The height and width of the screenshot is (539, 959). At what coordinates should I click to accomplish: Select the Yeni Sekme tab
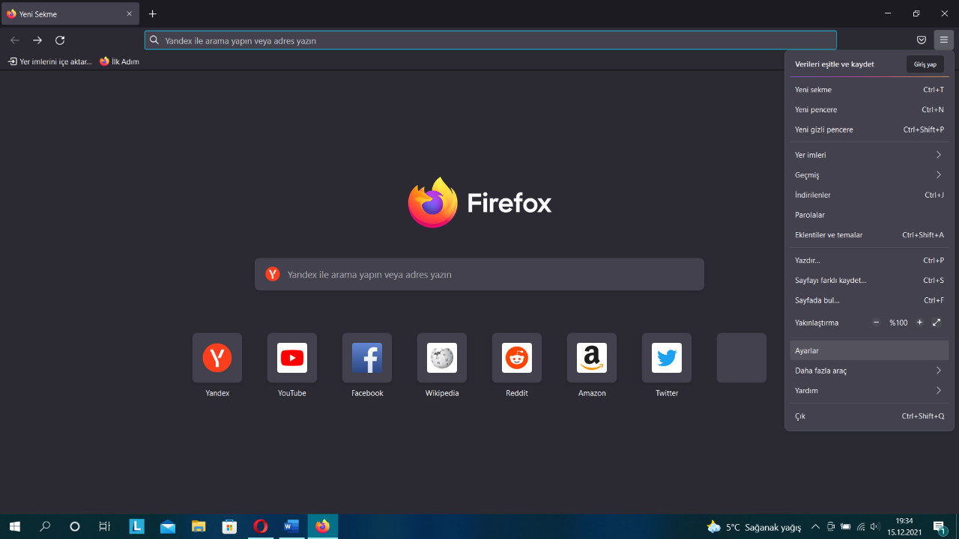pos(70,13)
